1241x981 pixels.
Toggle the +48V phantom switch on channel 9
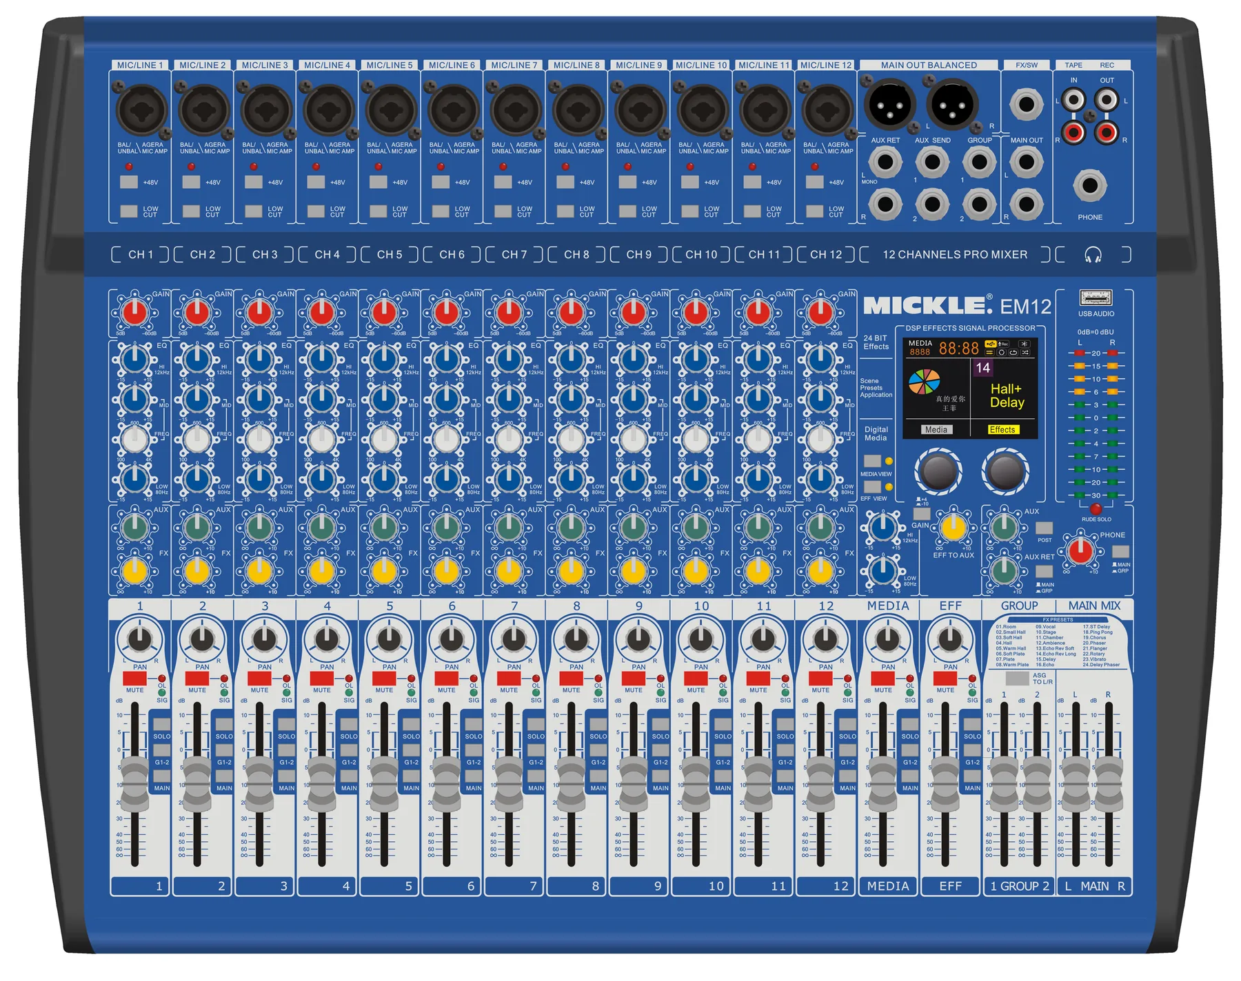point(627,182)
